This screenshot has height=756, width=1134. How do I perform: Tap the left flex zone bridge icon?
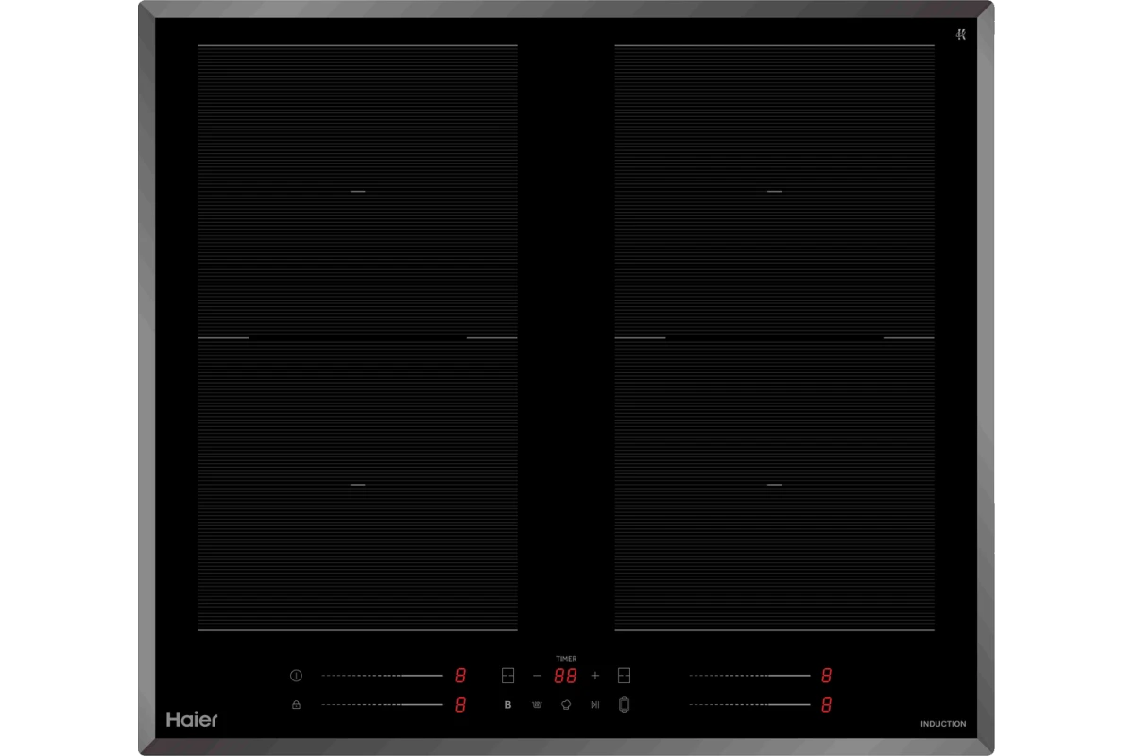(508, 676)
